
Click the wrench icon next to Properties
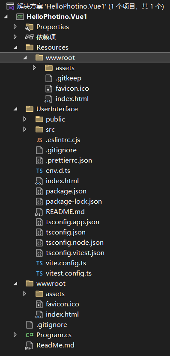click(x=30, y=27)
